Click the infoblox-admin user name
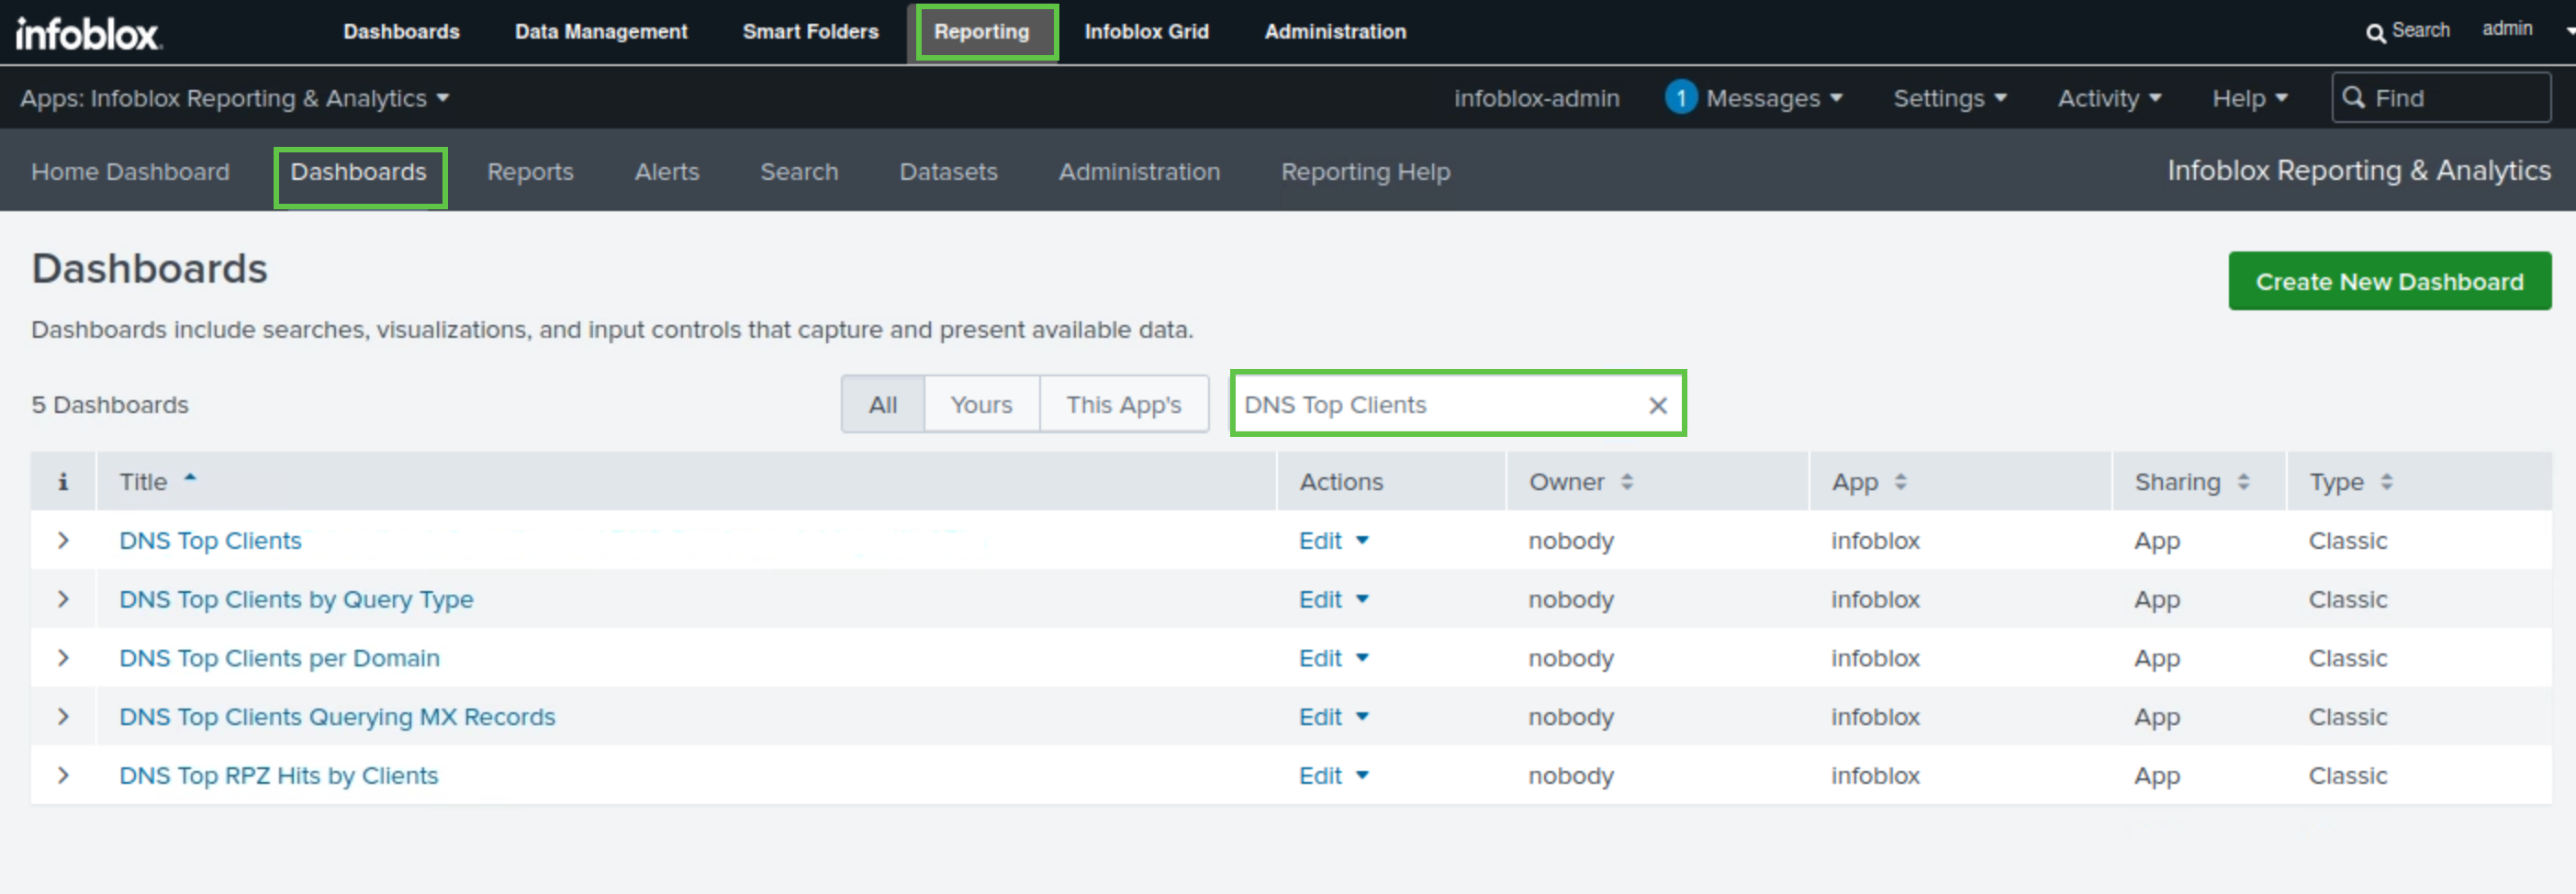The height and width of the screenshot is (894, 2576). 1536,98
